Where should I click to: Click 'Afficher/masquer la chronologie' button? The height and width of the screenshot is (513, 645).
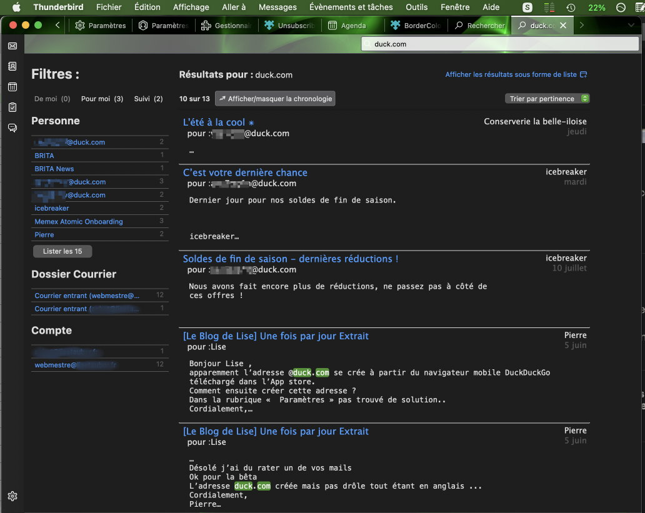click(275, 99)
